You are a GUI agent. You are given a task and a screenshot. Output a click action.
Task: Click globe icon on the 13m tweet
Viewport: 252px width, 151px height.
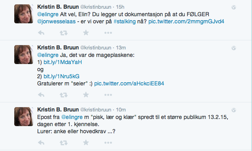coord(234,48)
